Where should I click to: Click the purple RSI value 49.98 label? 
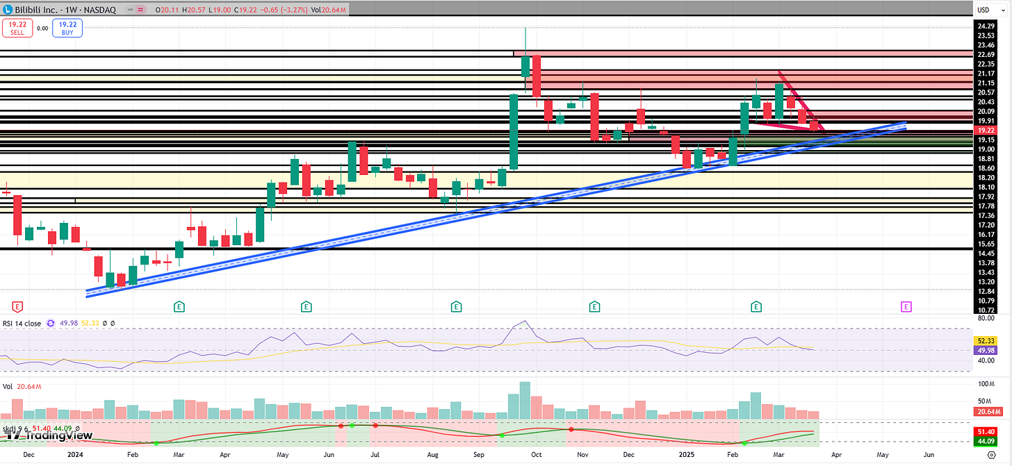(x=985, y=349)
